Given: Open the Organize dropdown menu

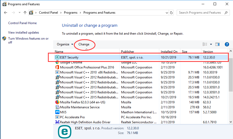Looking at the screenshot, I should click(65, 44).
